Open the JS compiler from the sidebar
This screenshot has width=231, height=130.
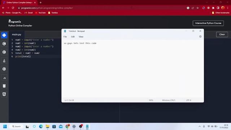4,78
